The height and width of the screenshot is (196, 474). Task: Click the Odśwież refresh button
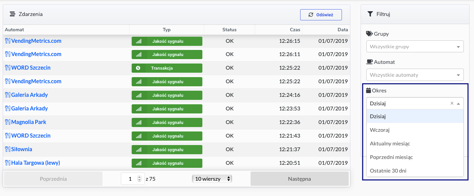[x=321, y=15]
